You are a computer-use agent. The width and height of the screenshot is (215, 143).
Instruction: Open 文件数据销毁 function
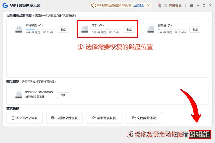pos(144,118)
